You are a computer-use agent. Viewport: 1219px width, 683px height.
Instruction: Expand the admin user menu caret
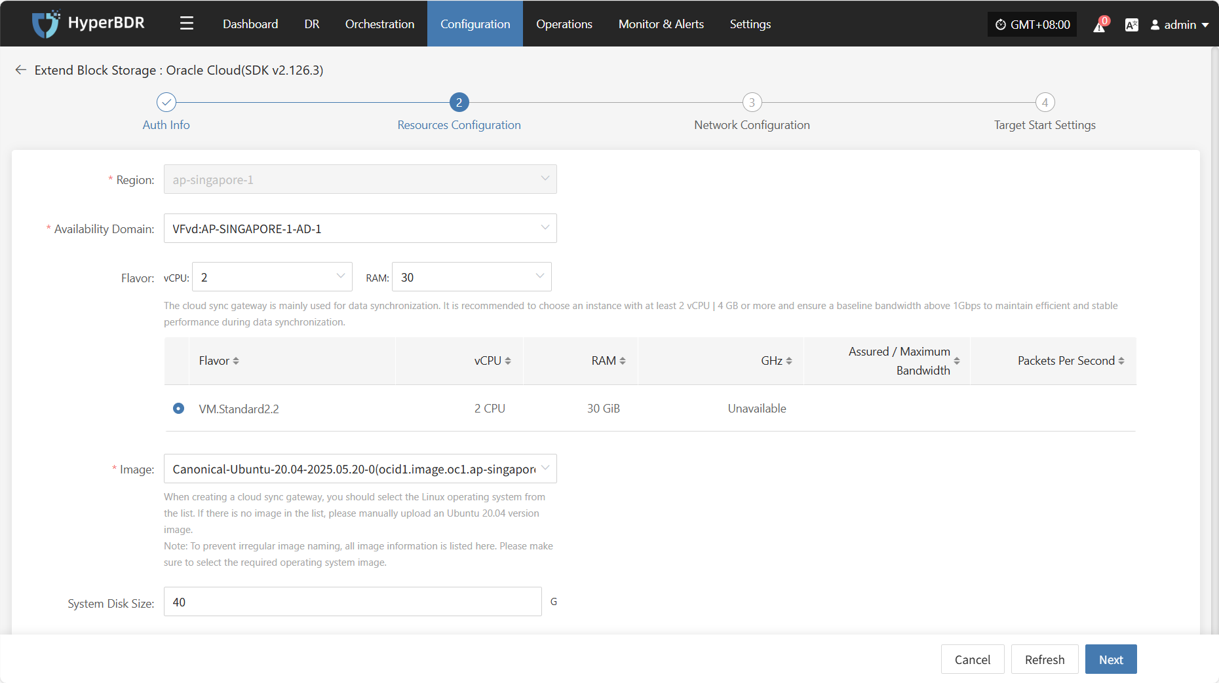click(1205, 25)
